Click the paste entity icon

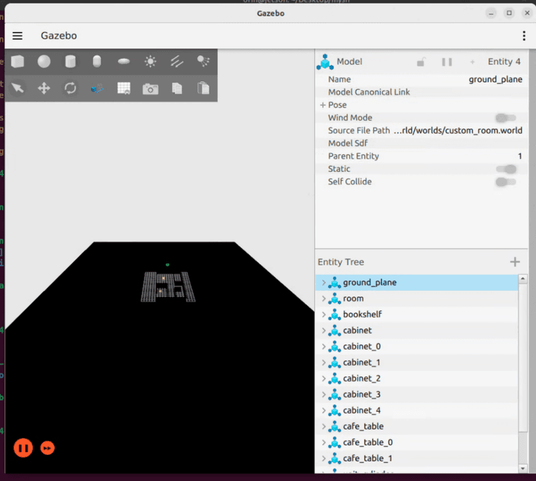(x=203, y=88)
